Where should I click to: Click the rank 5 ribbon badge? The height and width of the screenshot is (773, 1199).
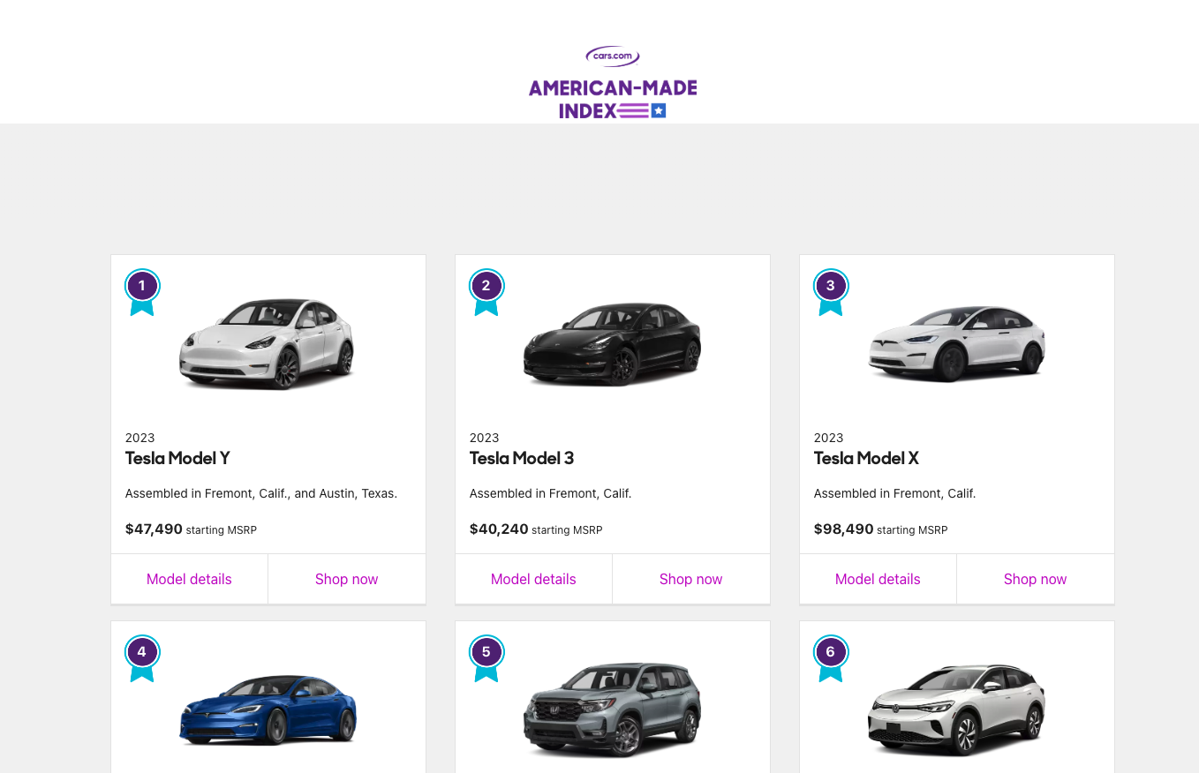pyautogui.click(x=486, y=658)
